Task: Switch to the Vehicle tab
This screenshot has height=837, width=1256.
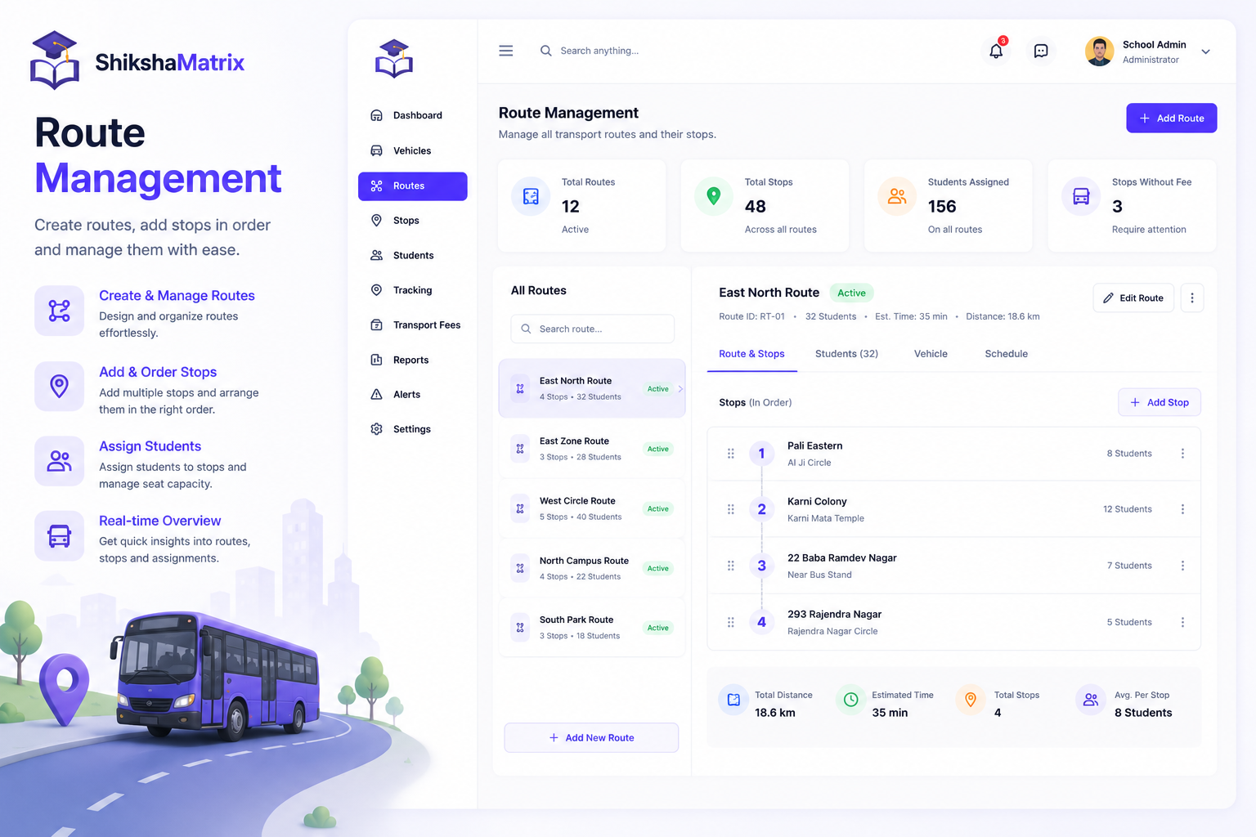Action: click(x=931, y=354)
